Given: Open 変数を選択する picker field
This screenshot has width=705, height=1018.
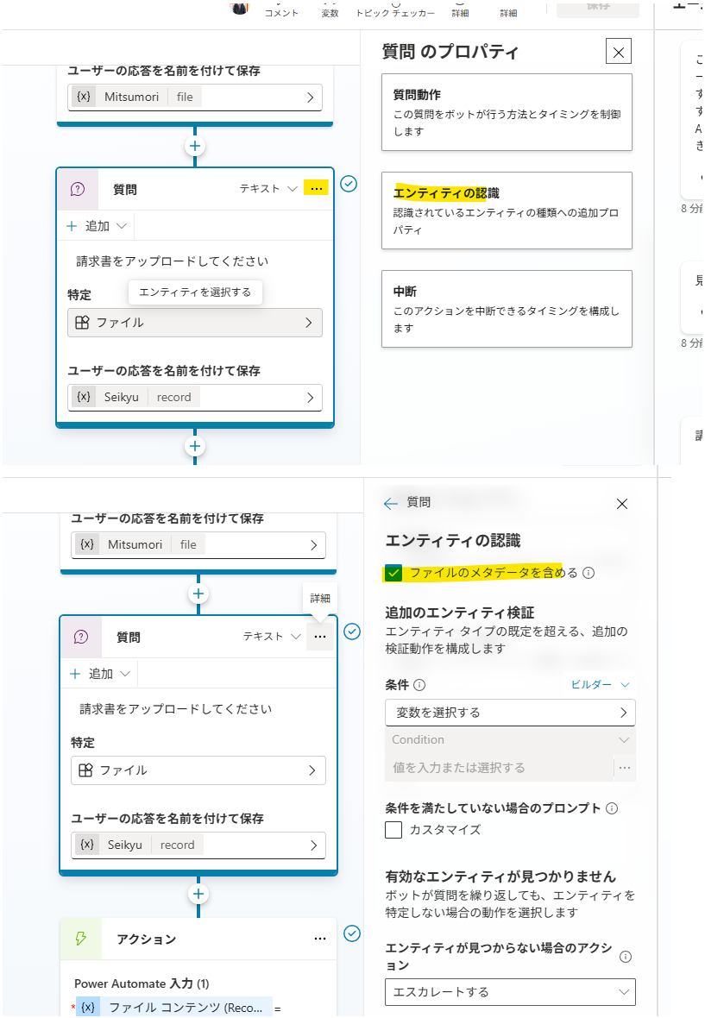Looking at the screenshot, I should pyautogui.click(x=510, y=713).
